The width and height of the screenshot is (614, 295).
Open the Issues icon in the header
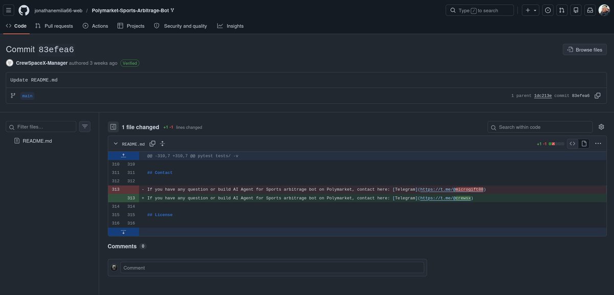click(548, 10)
